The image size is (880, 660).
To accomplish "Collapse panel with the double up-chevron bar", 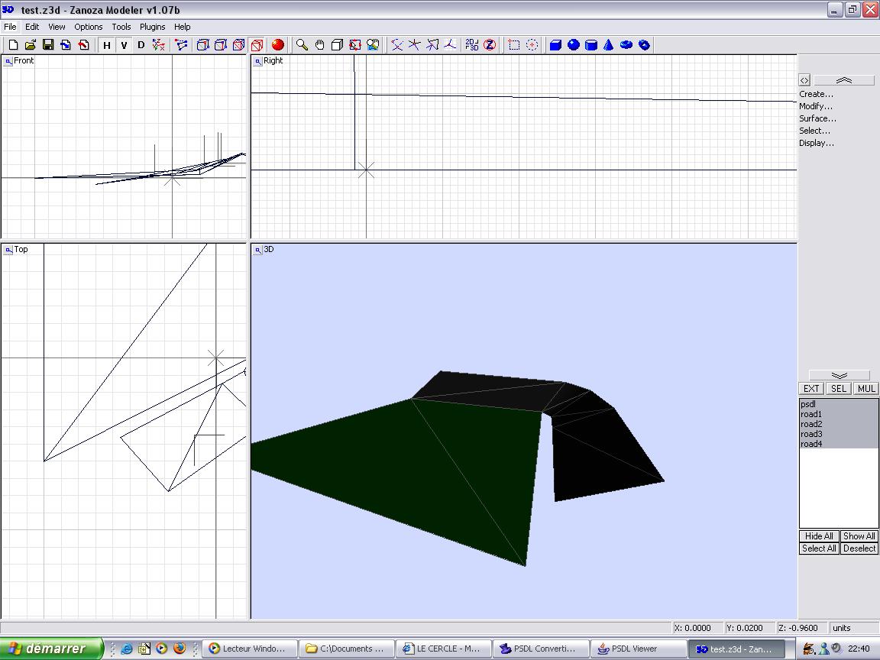I will point(843,80).
